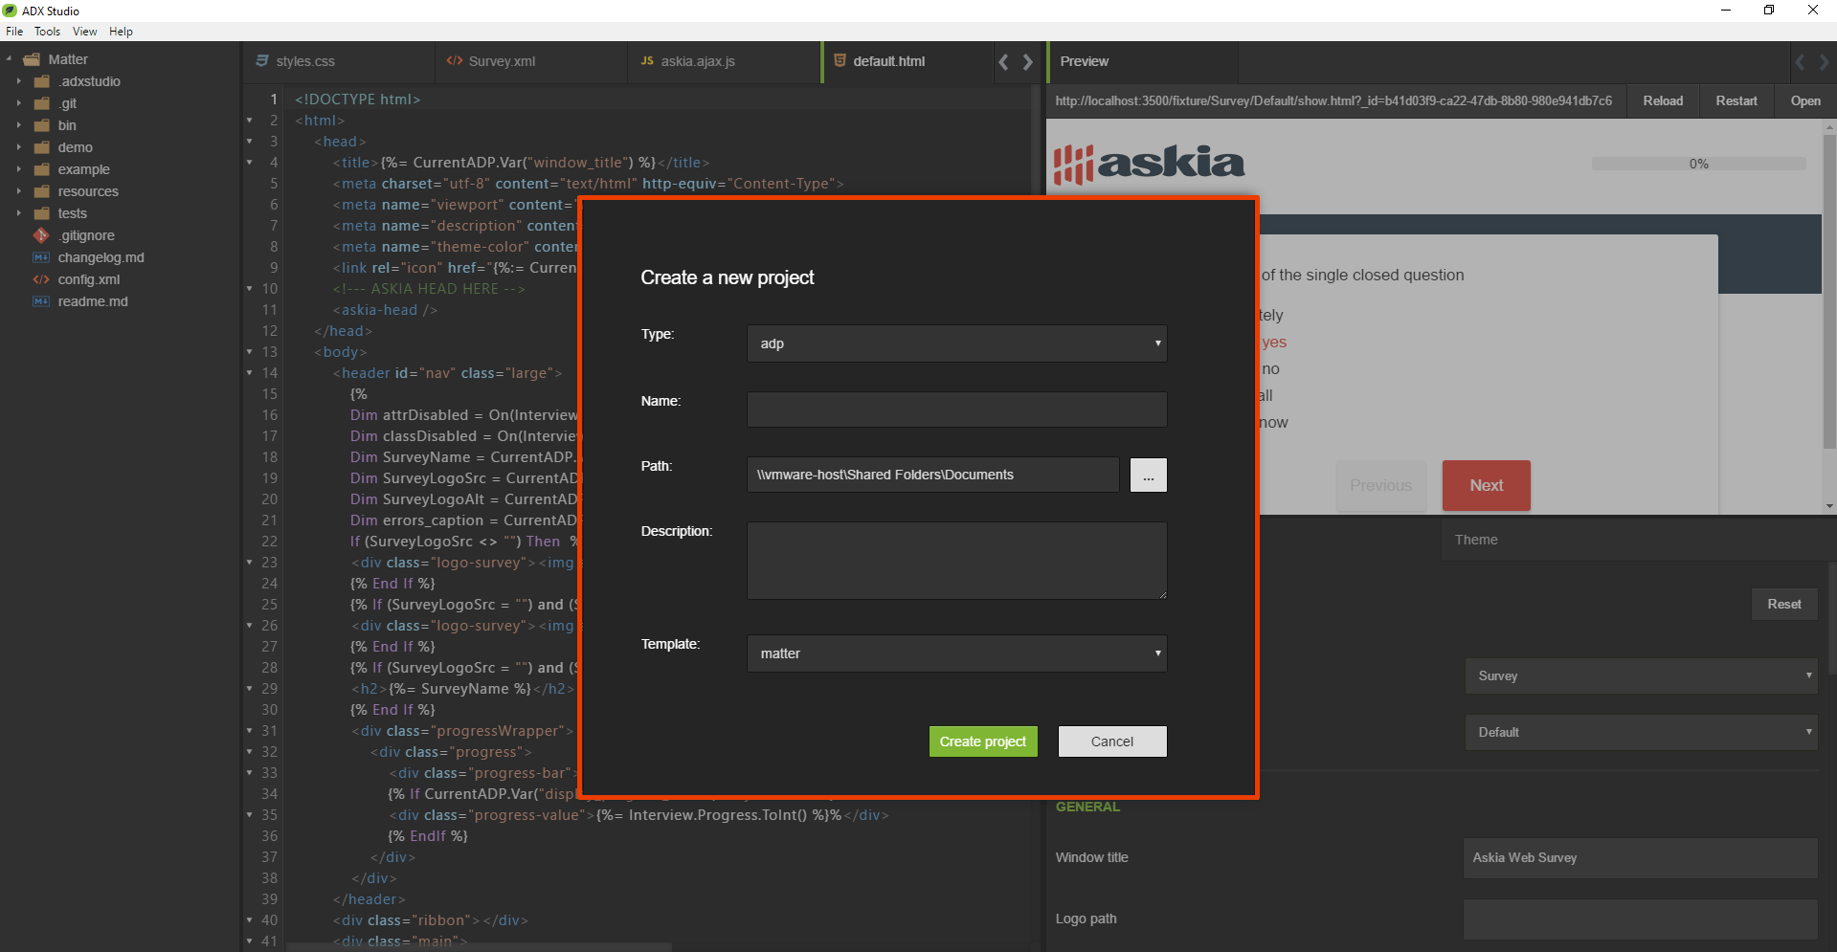Image resolution: width=1837 pixels, height=952 pixels.
Task: Click the resources folder icon
Action: [x=42, y=191]
